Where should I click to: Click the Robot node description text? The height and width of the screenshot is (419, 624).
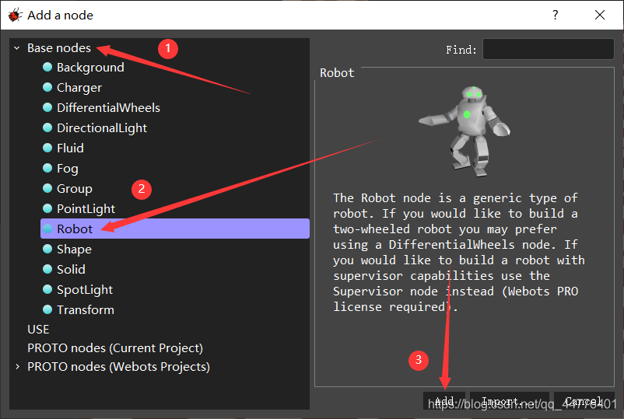tap(459, 253)
